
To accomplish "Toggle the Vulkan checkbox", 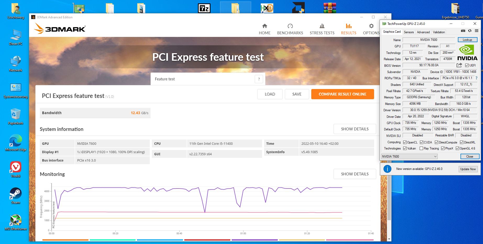I will (405, 148).
